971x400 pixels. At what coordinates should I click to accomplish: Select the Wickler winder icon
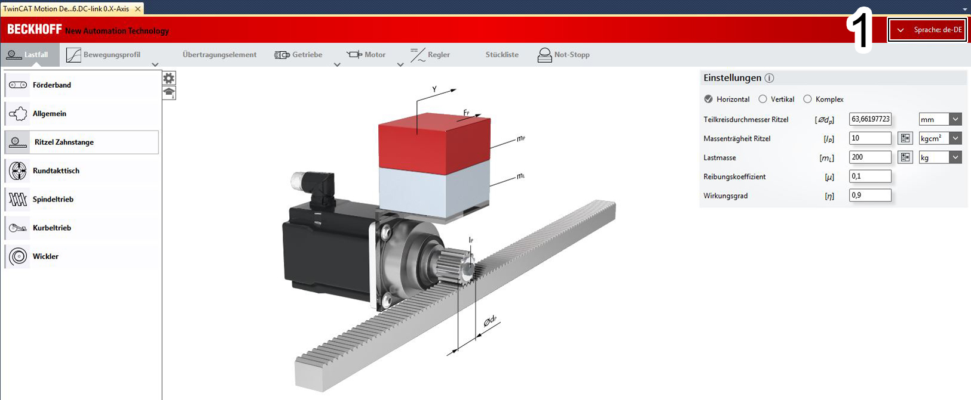pyautogui.click(x=18, y=257)
